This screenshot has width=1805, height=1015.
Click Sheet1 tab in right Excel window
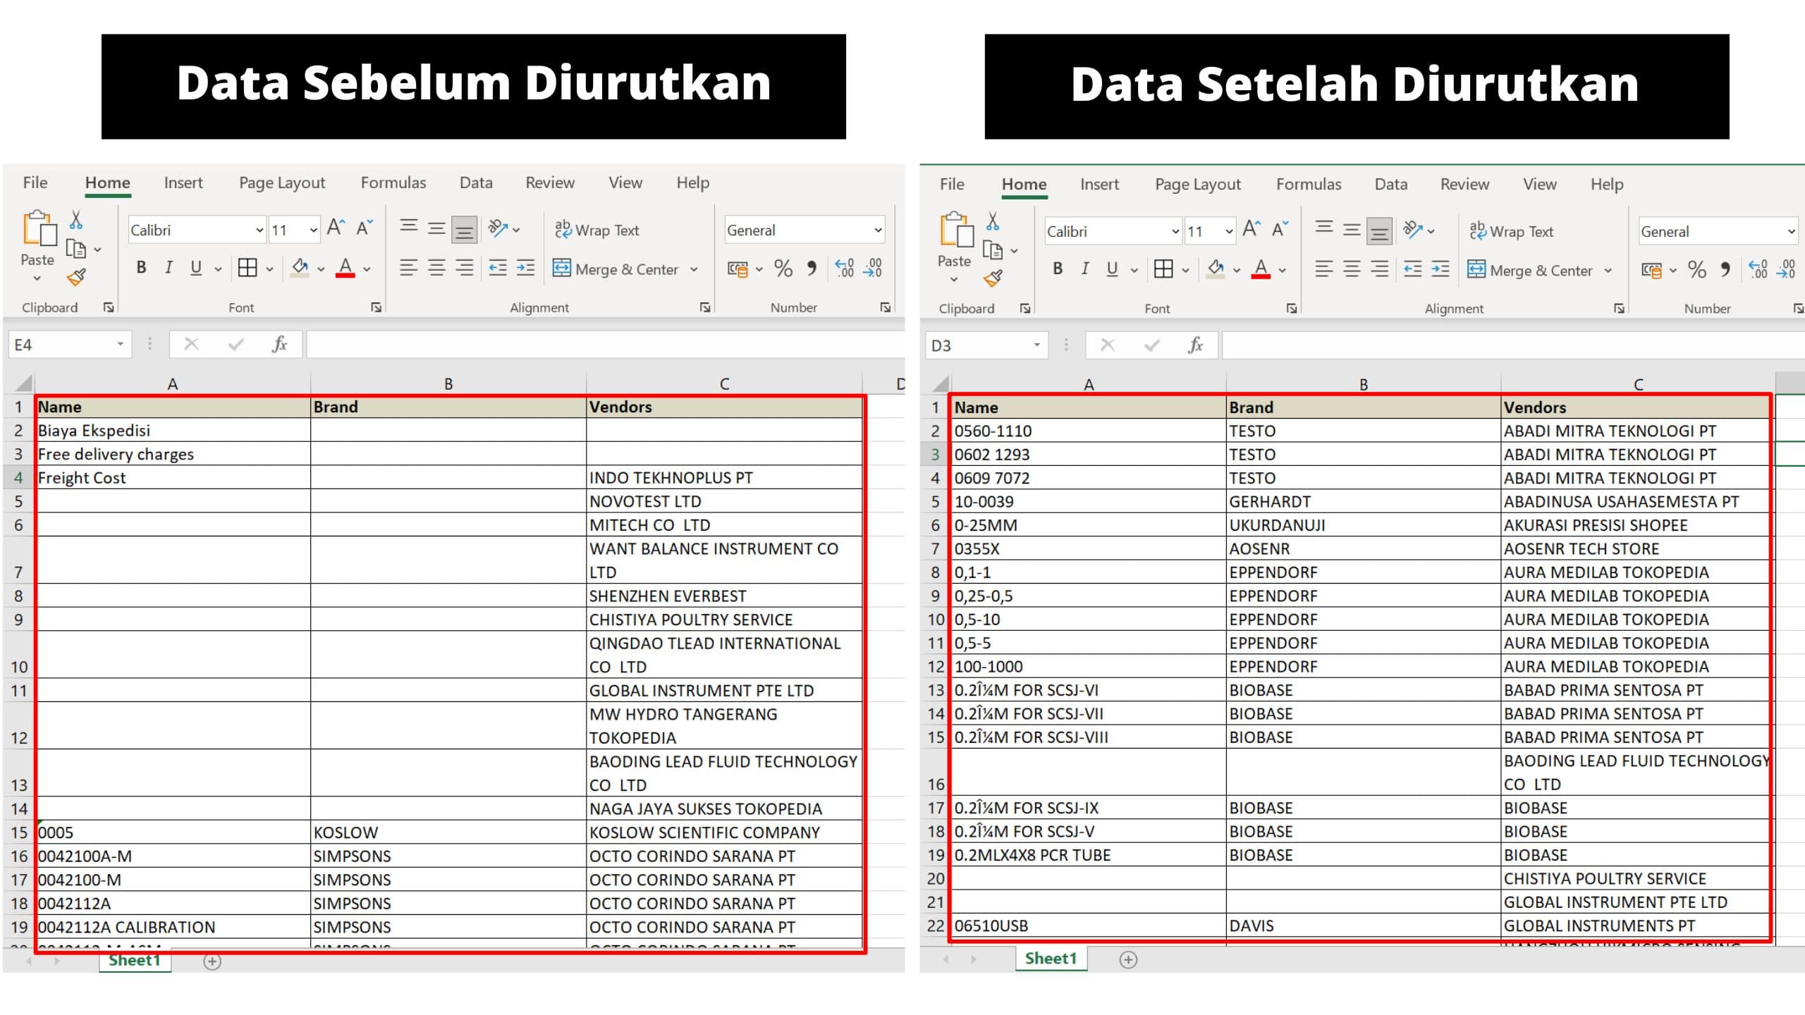[1051, 959]
